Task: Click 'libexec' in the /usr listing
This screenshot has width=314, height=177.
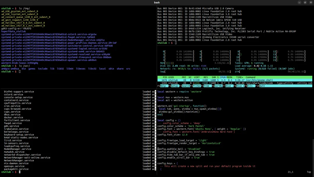Action: pyautogui.click(x=81, y=69)
